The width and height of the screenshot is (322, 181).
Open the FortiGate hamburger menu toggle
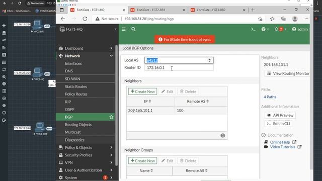(x=124, y=29)
